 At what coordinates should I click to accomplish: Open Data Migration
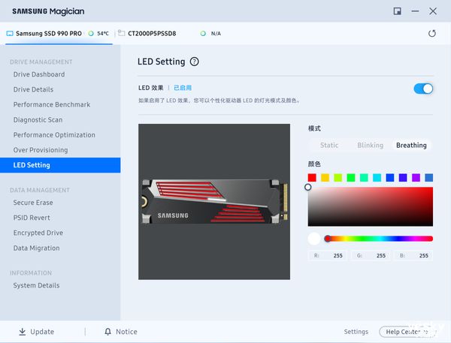click(37, 248)
